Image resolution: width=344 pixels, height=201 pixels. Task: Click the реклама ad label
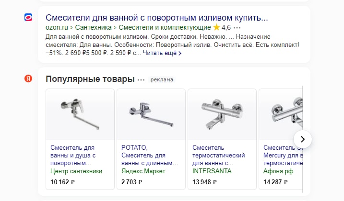click(162, 80)
